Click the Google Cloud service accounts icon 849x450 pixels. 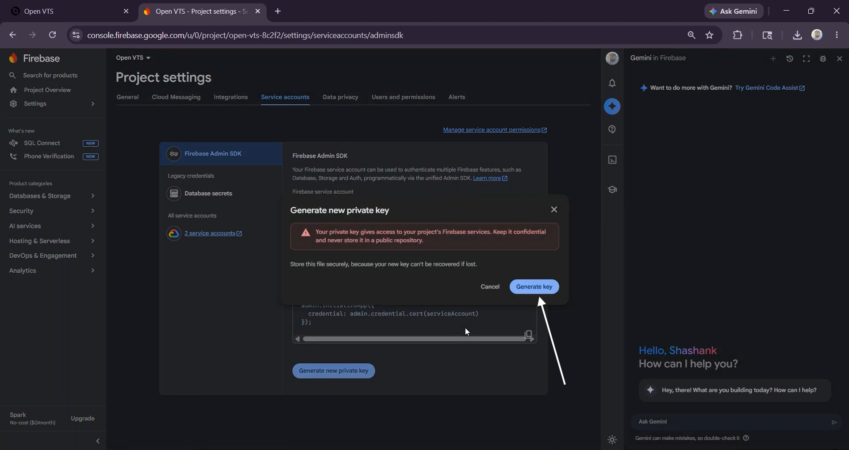click(x=174, y=233)
